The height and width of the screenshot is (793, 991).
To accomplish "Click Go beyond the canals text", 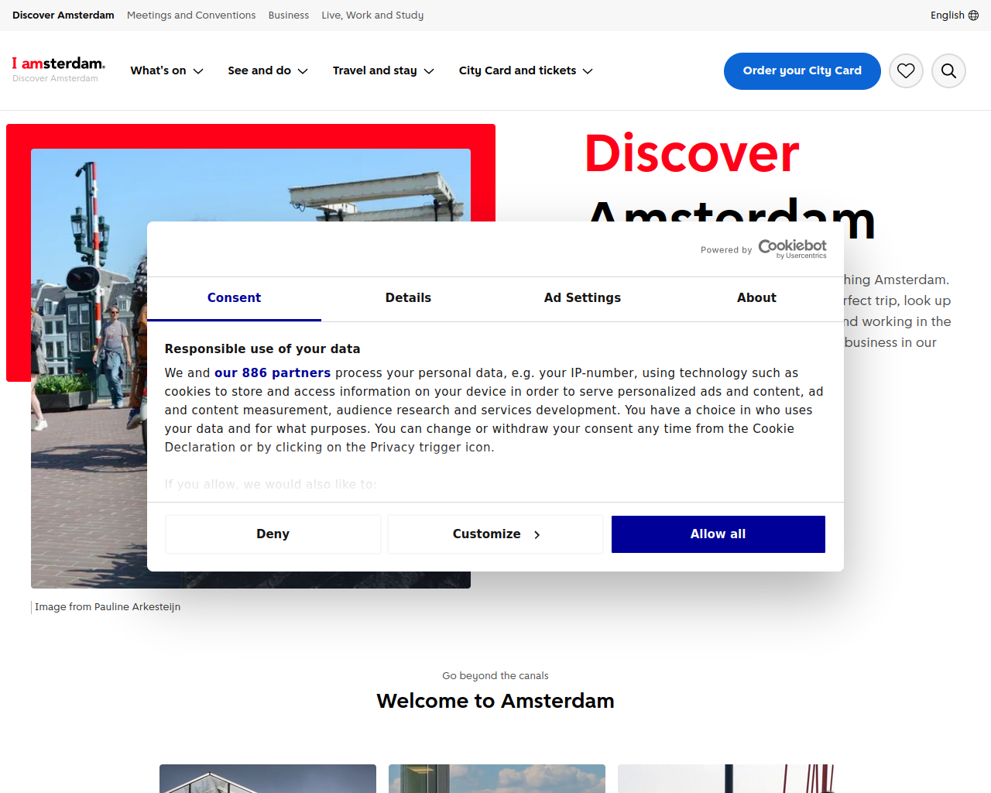I will 495,676.
